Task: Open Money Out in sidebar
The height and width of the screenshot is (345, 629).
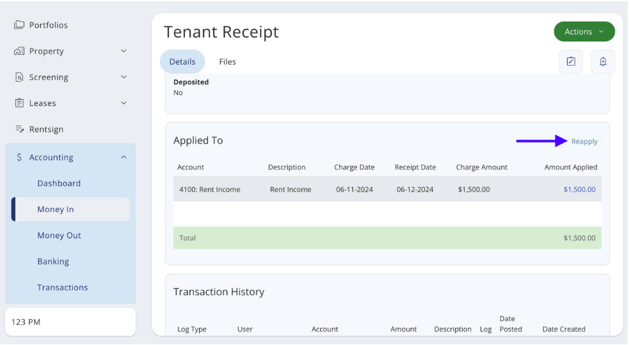Action: [59, 235]
